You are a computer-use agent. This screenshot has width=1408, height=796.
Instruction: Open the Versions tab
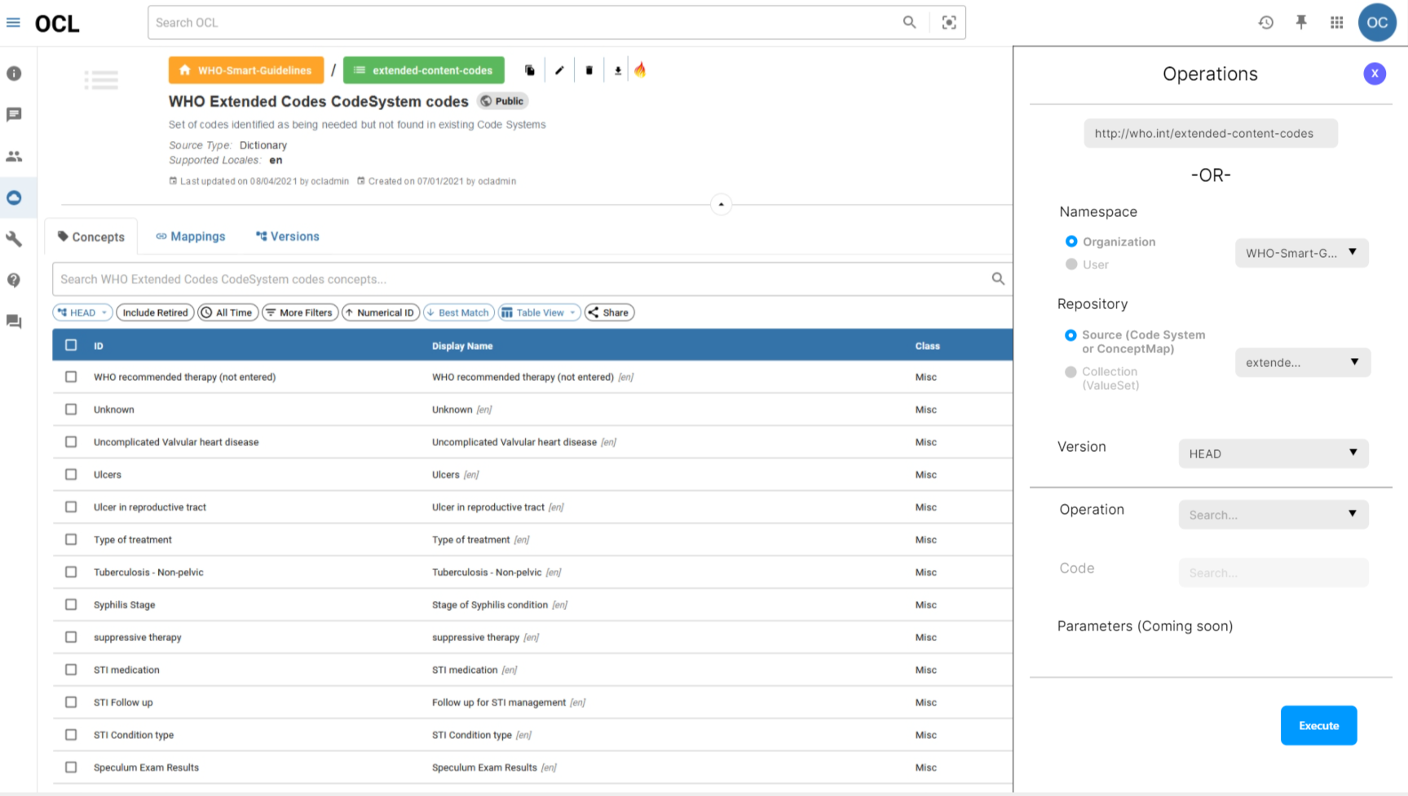pos(287,237)
